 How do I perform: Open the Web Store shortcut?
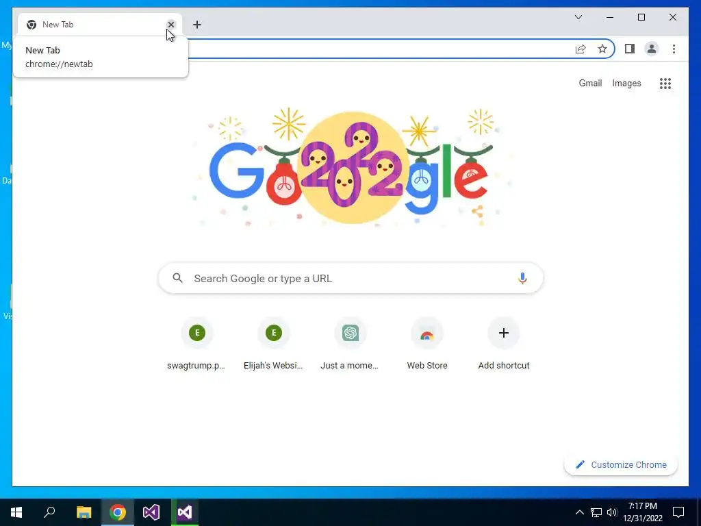pyautogui.click(x=427, y=345)
